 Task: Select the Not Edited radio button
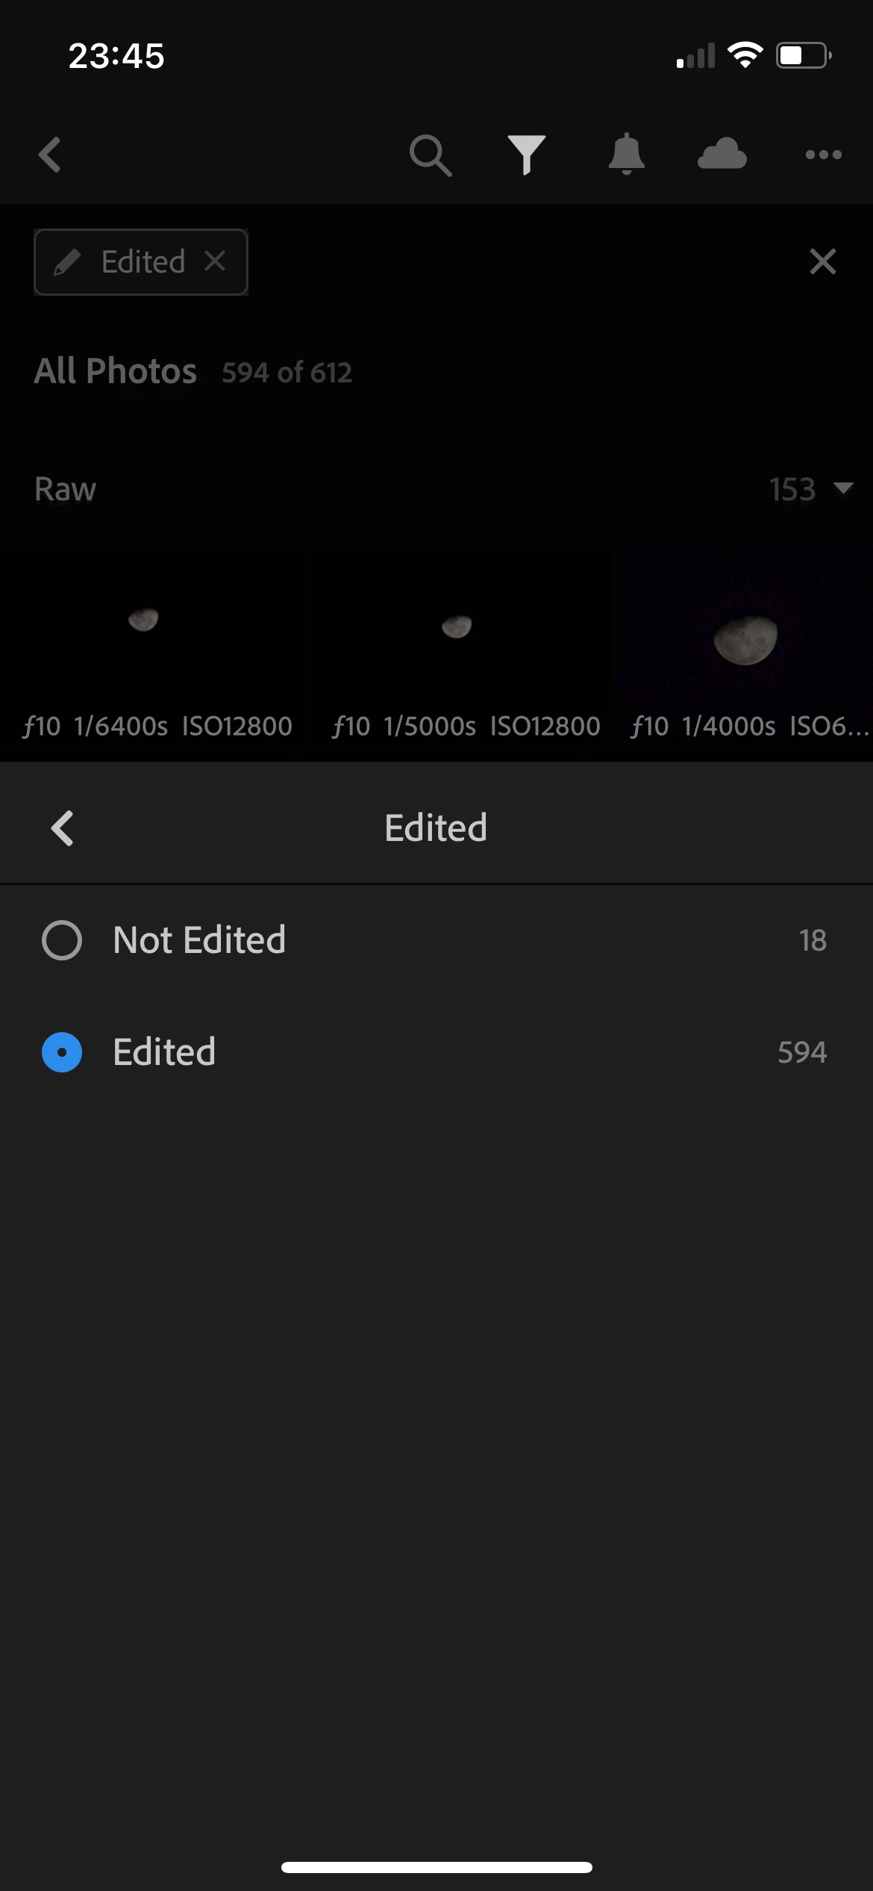pyautogui.click(x=62, y=940)
